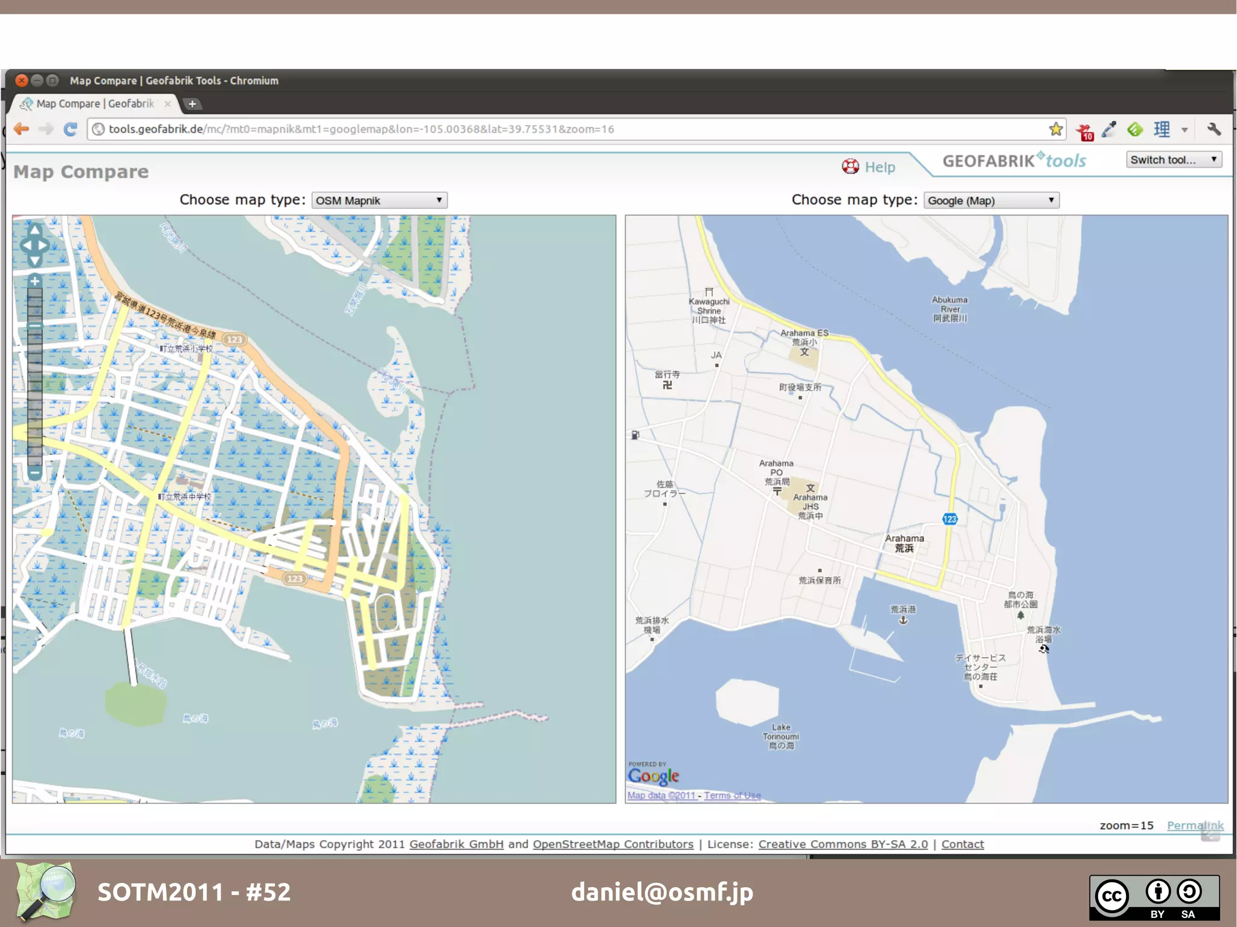The height and width of the screenshot is (927, 1237).
Task: Select the Map Compare browser tab
Action: tap(95, 104)
